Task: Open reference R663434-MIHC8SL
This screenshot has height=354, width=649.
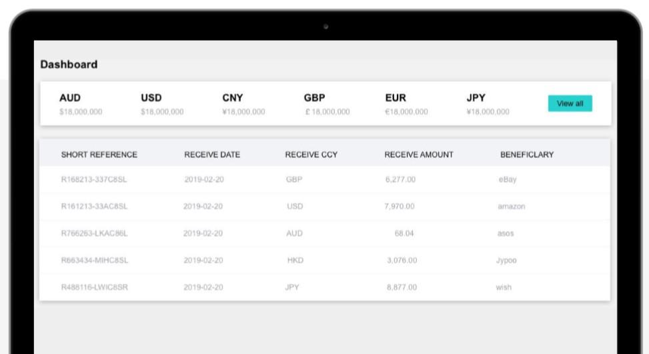Action: tap(94, 260)
